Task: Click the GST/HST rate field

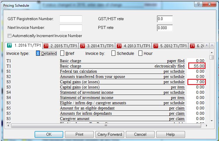Action: 165,19
